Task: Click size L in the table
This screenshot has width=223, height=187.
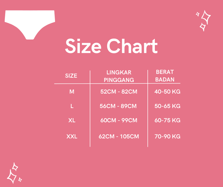Action: coord(72,106)
